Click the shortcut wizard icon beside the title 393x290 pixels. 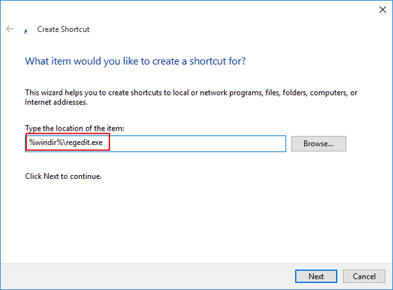point(26,30)
